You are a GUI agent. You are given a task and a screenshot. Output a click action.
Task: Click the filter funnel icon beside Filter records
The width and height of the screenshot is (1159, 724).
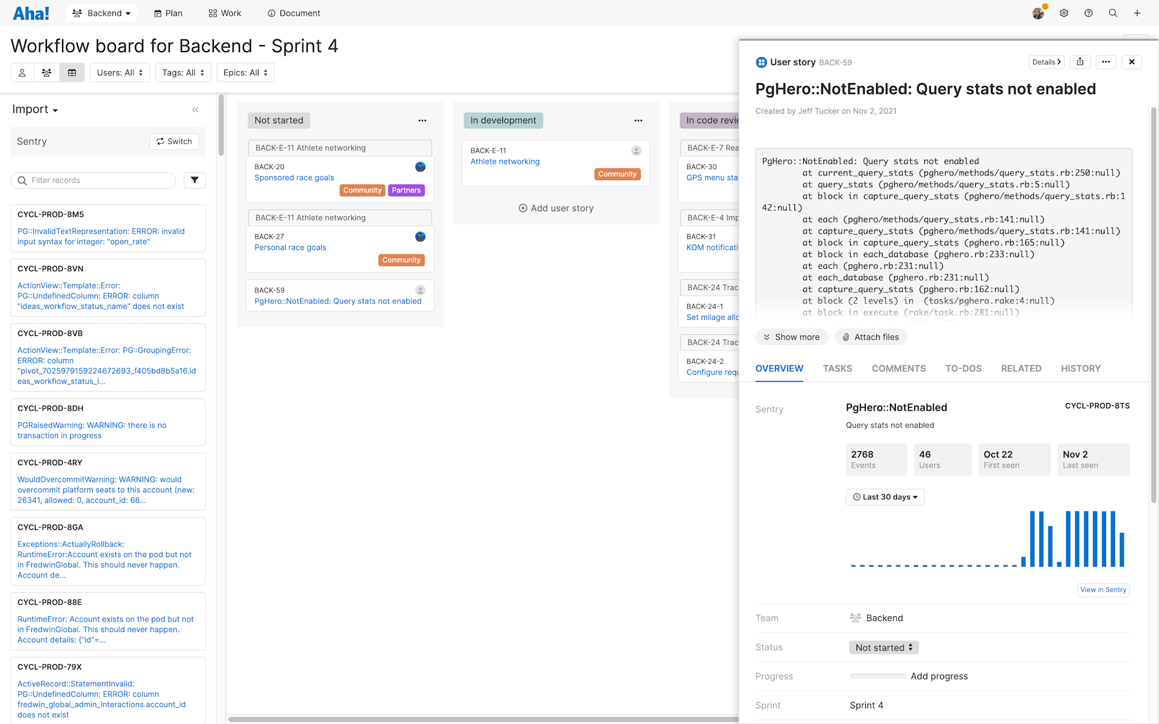(x=194, y=180)
